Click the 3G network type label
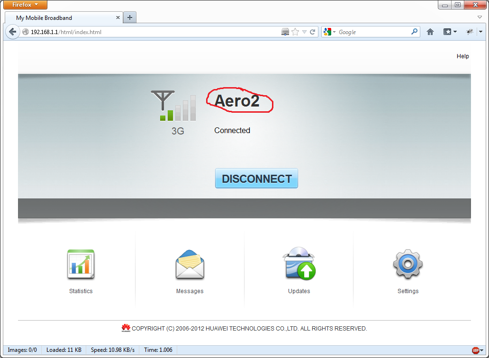 178,131
